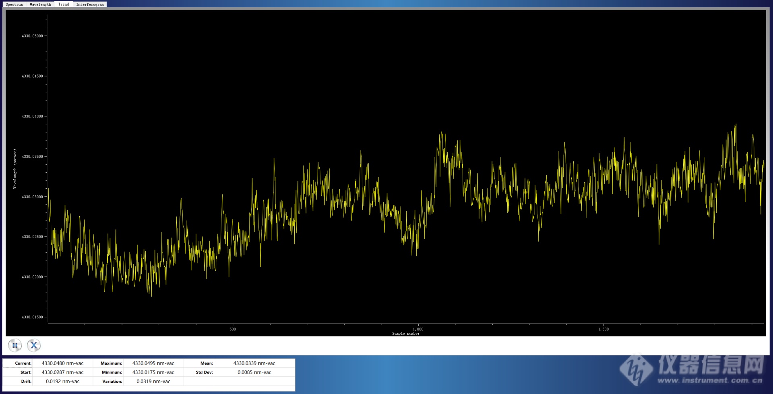
Task: Click the 500 sample number tick label
Action: [233, 329]
